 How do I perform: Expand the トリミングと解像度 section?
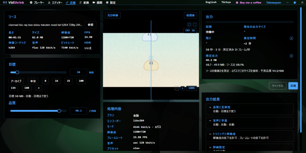[250, 136]
